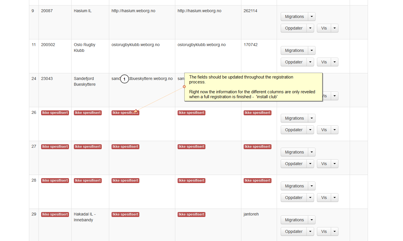Select Hakadal IL - Innebandy club name cell
Viewport: 403px width, 241px height.
point(85,217)
